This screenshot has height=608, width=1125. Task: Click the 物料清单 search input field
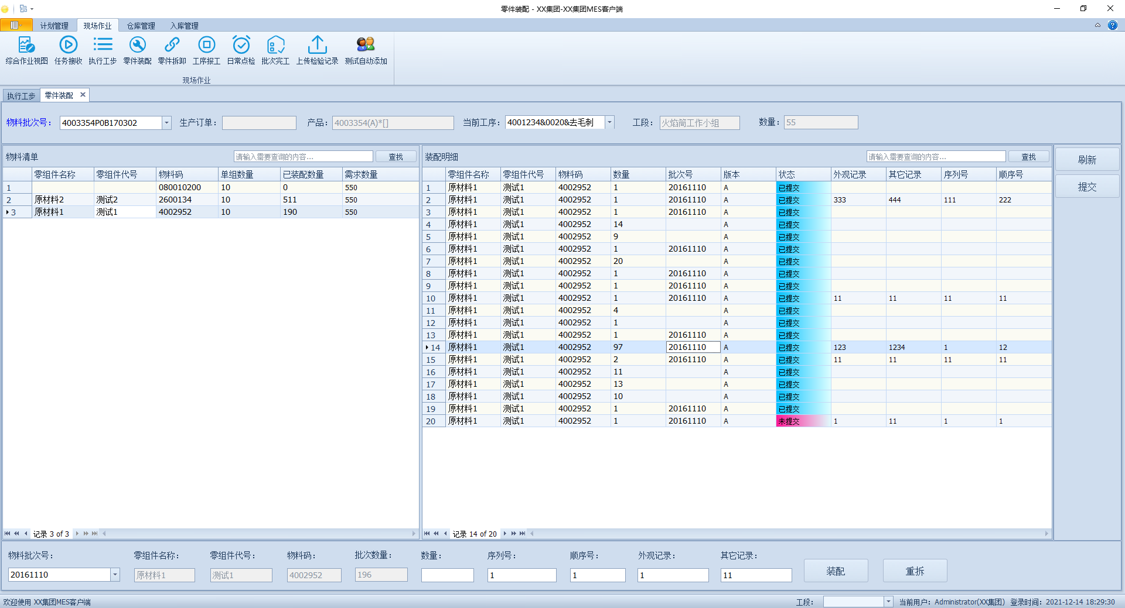pos(303,157)
